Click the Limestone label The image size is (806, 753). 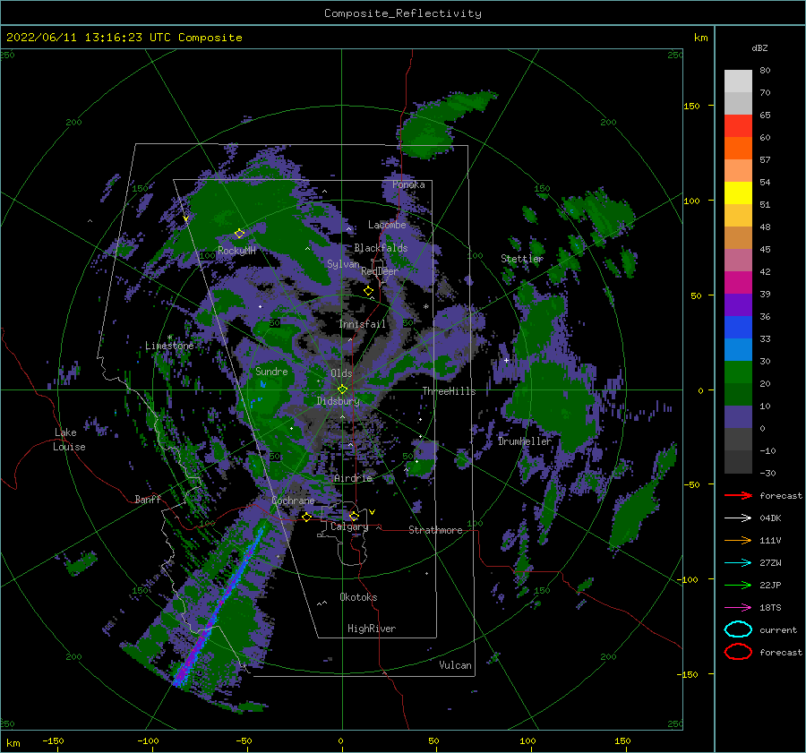coord(169,346)
